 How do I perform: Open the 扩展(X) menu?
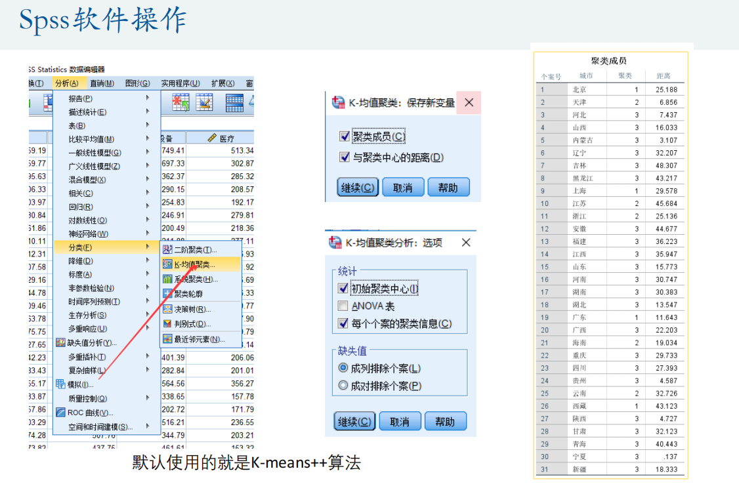coord(223,83)
